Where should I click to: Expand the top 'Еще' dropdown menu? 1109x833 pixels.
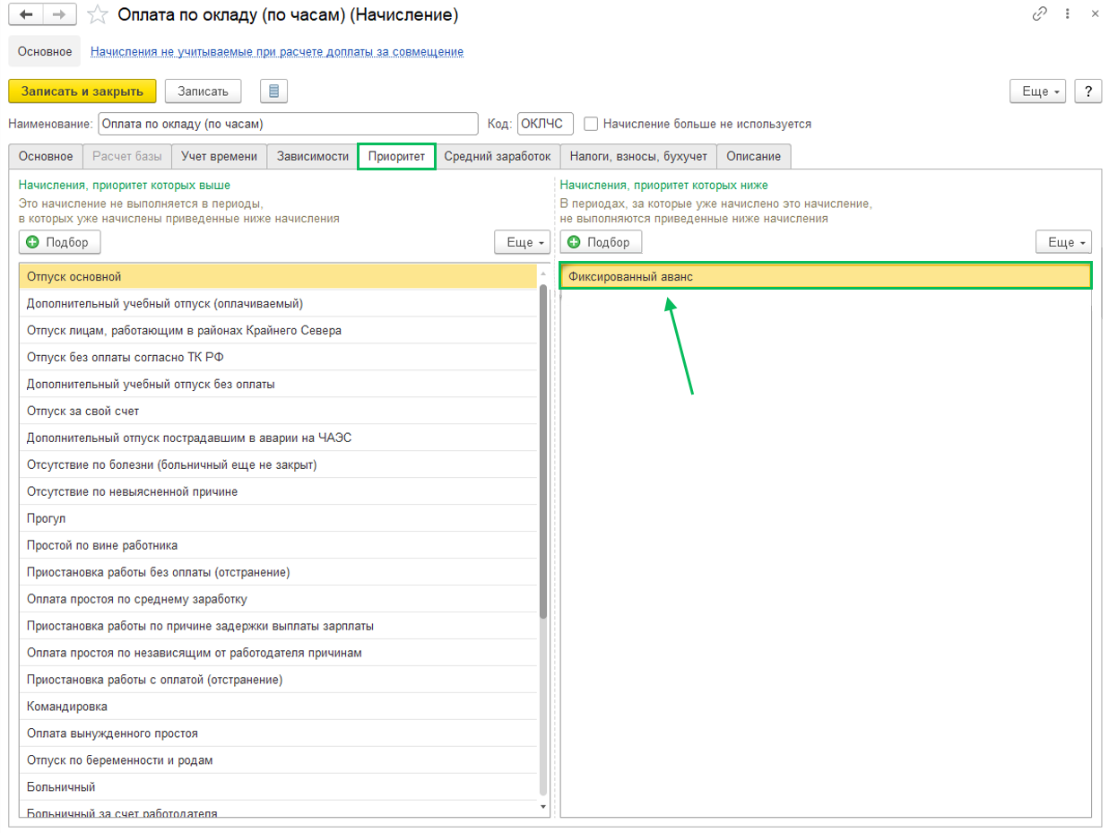pos(1037,91)
